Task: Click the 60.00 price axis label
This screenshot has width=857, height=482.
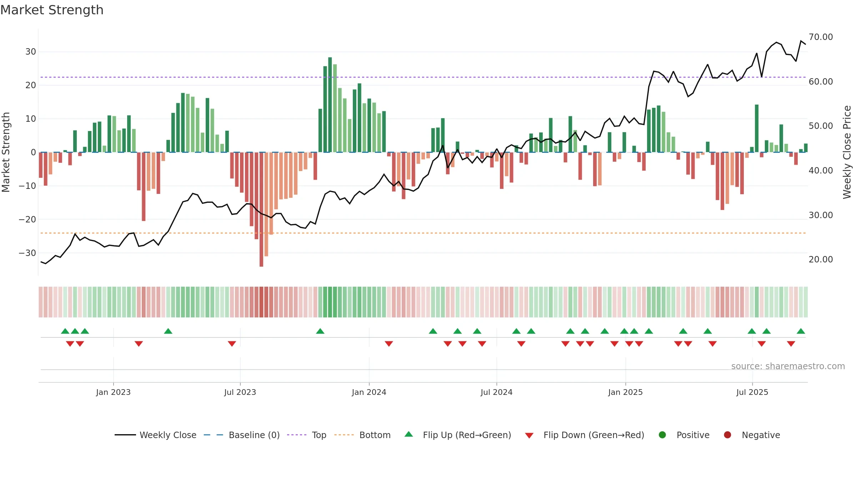Action: (x=821, y=82)
